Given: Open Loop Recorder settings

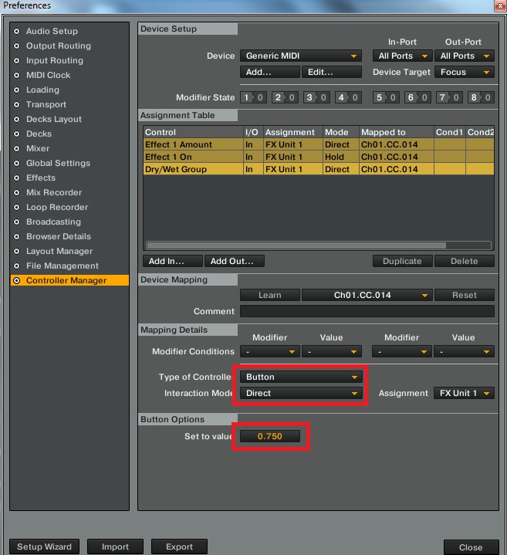Looking at the screenshot, I should tap(57, 207).
